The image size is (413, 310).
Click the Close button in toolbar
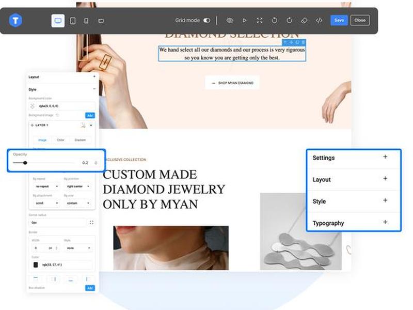coord(360,20)
